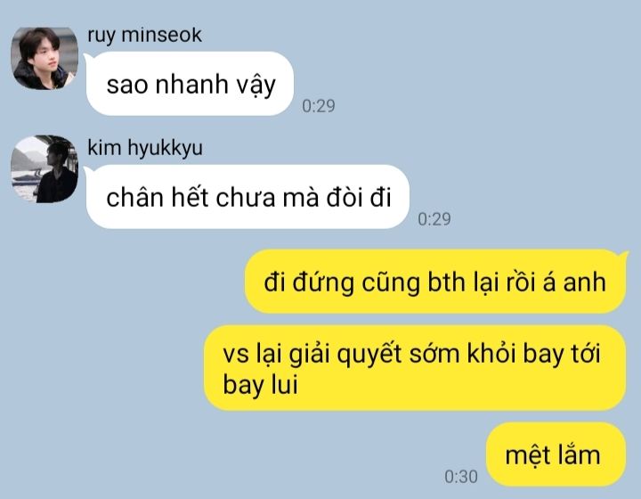The height and width of the screenshot is (499, 641).
Task: Open kim hyukkyu's profile avatar
Action: [45, 169]
